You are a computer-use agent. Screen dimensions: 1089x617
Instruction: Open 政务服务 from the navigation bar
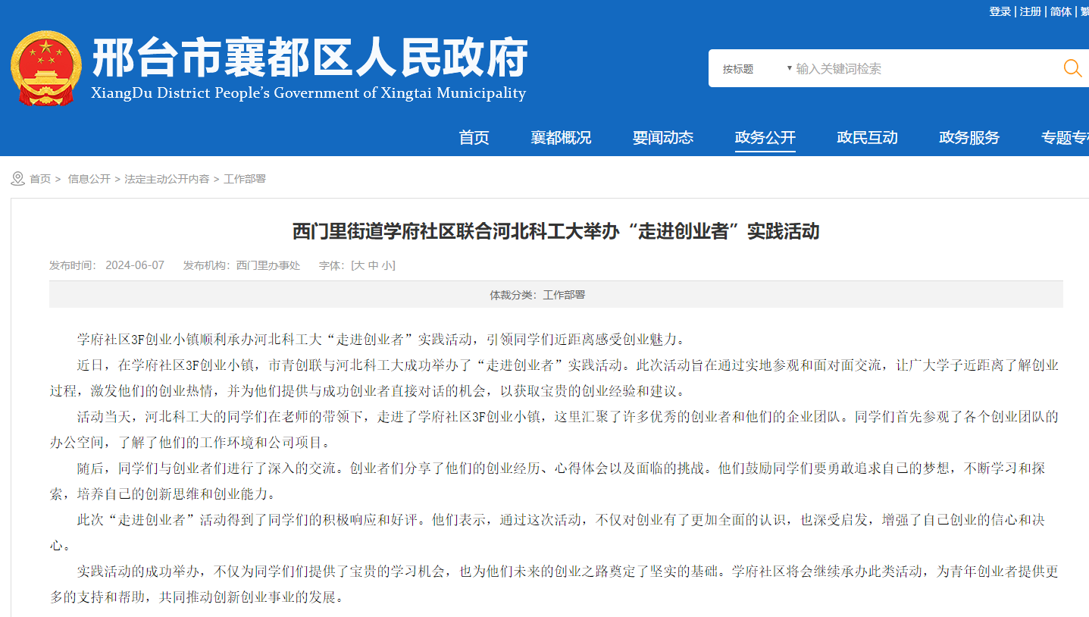click(969, 138)
